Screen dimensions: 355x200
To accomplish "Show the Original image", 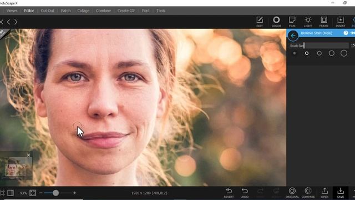I will 292,193.
